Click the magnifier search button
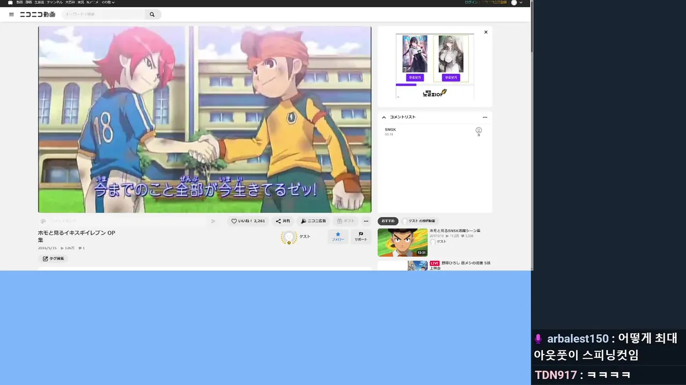Screen dimensions: 686x385 click(152, 14)
